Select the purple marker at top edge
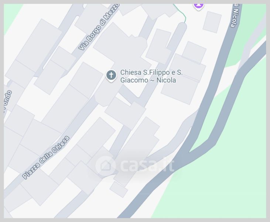Screen dimensions: 270x222 pos(199,7)
